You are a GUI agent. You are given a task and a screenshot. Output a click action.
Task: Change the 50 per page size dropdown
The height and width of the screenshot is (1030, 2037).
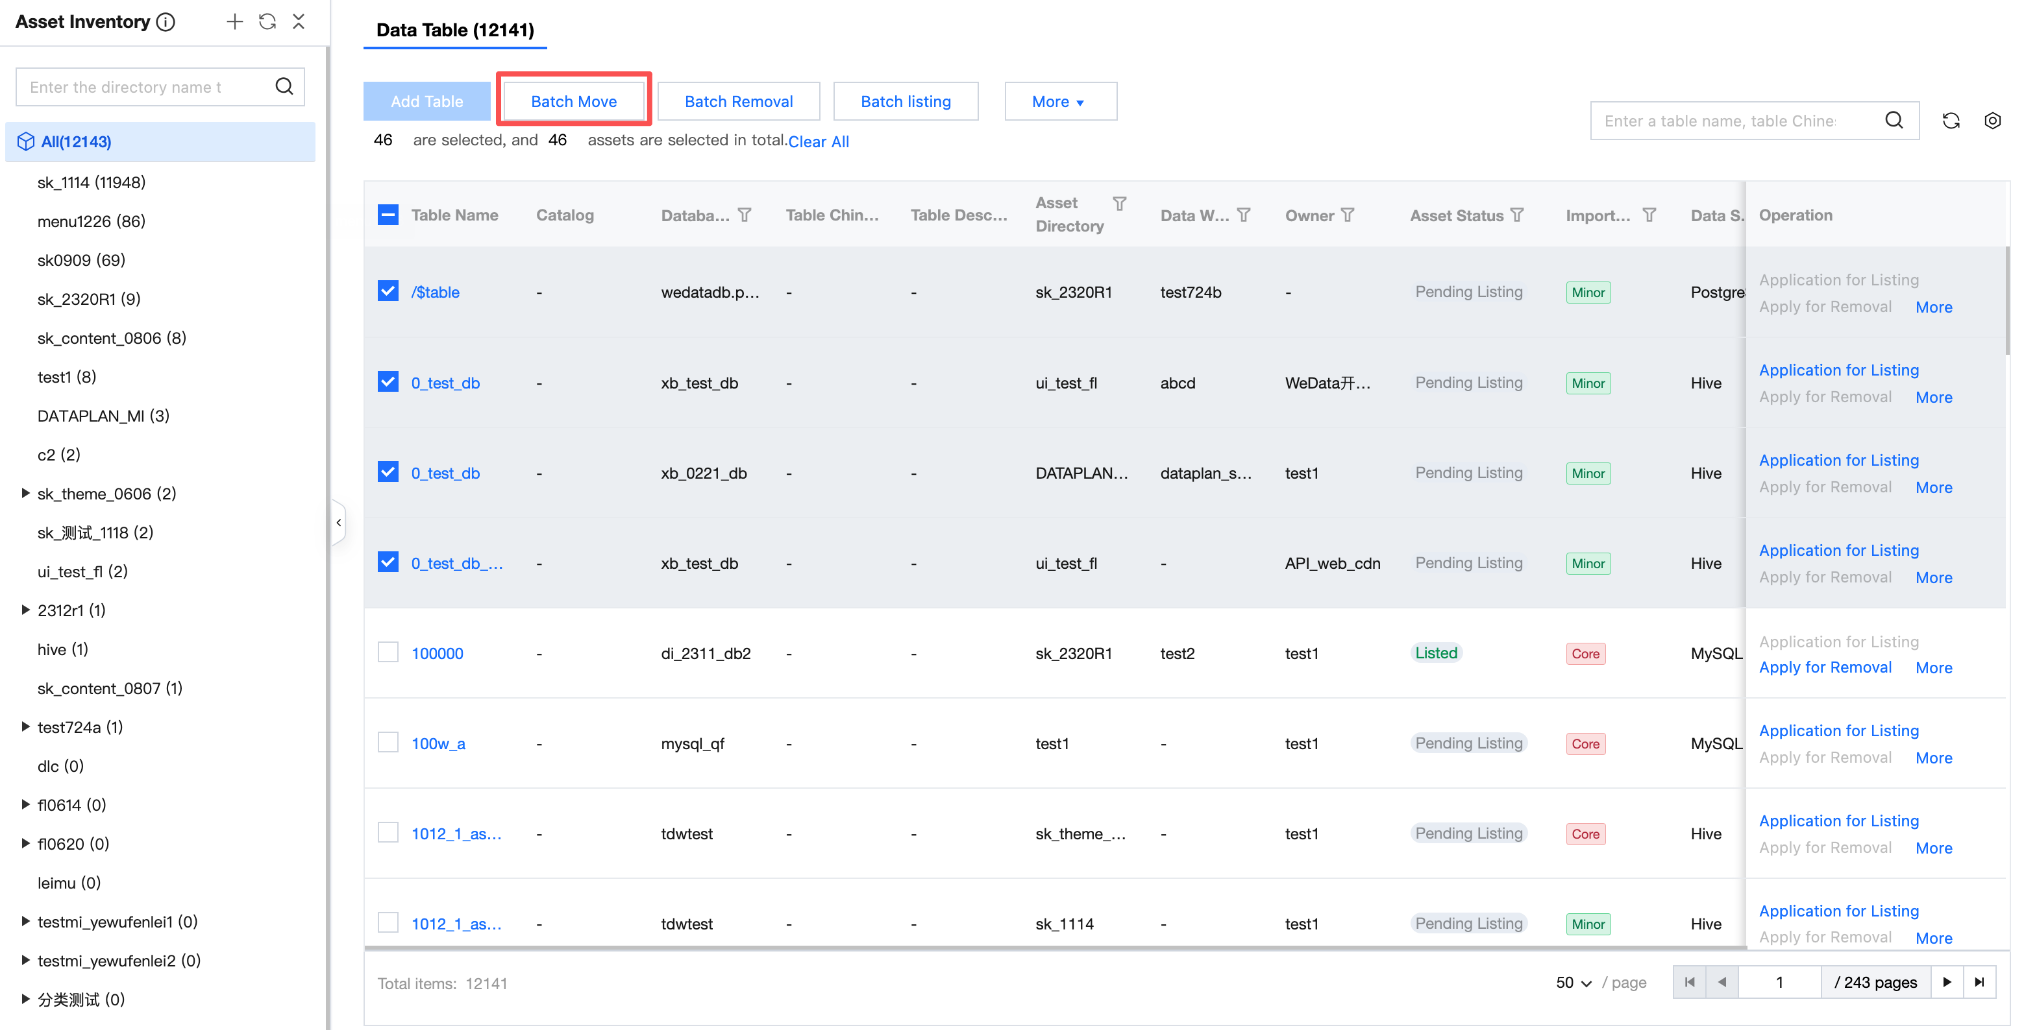click(x=1573, y=983)
